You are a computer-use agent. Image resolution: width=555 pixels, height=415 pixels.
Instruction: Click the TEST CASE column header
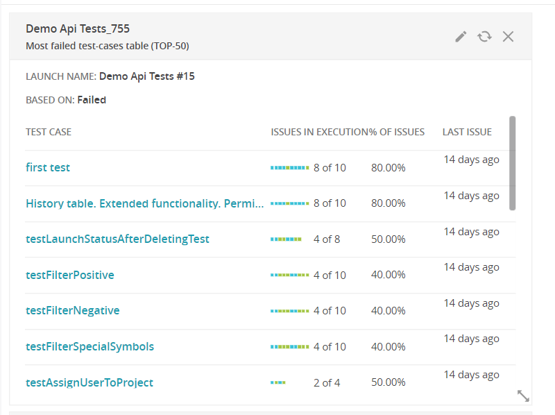[x=49, y=132]
